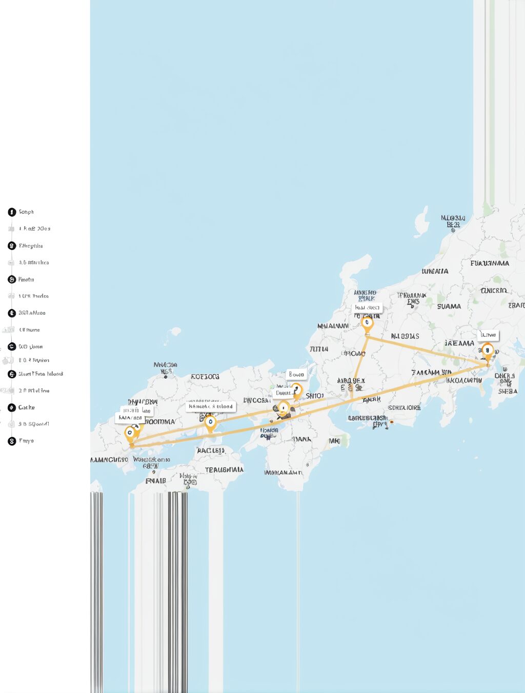
Task: Select the fourth itinerary stop '2GR aMtoo'
Action: click(x=12, y=313)
